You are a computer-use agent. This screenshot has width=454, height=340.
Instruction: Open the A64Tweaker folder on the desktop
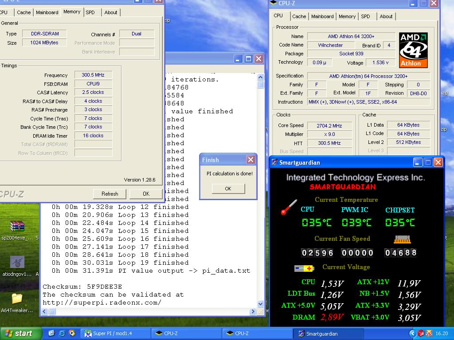[17, 298]
